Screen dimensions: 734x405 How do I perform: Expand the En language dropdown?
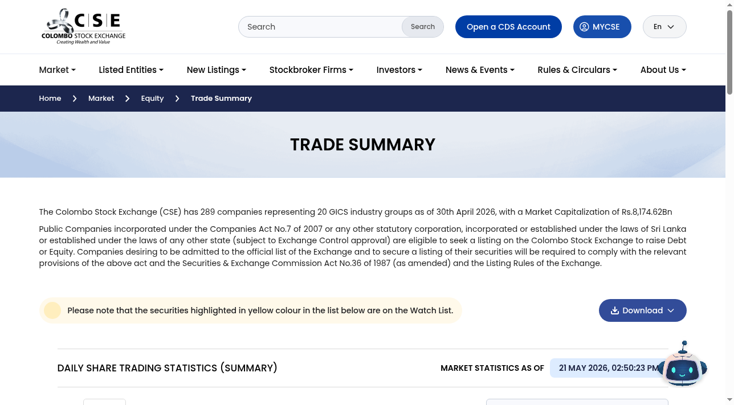pos(664,27)
